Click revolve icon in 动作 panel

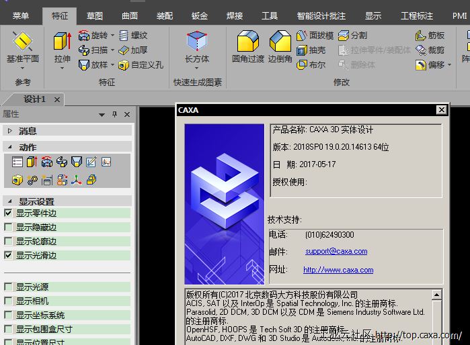click(47, 162)
